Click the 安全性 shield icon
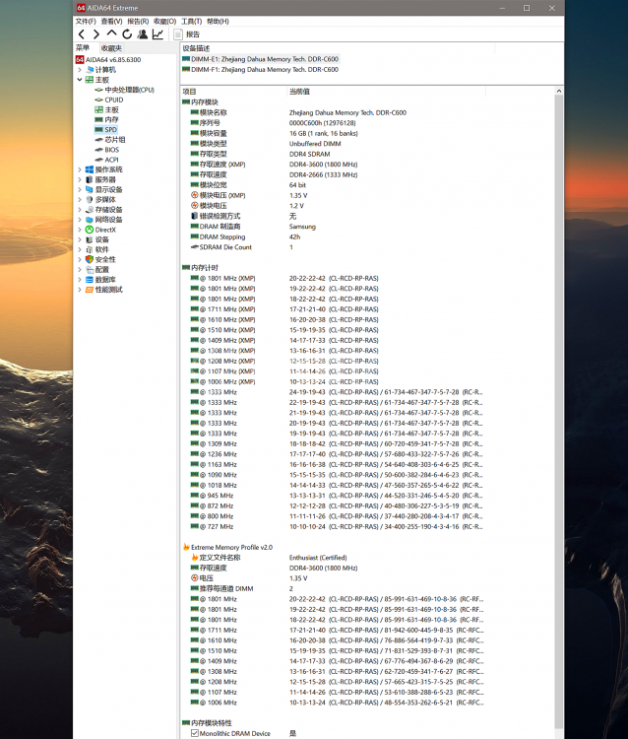The height and width of the screenshot is (739, 628). (x=90, y=260)
